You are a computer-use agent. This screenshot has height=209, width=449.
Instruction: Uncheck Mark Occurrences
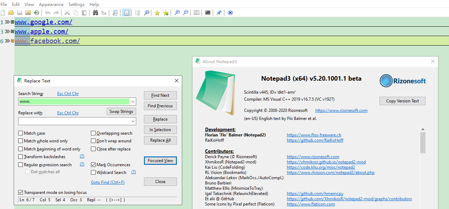(93, 165)
